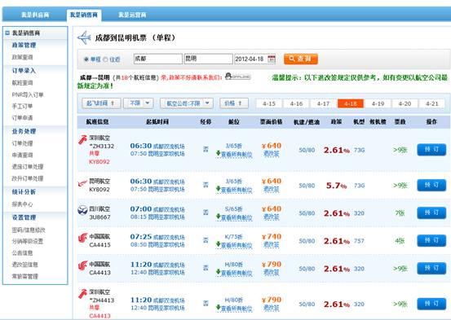
Task: Select the 4-21 date tab
Action: click(x=431, y=103)
